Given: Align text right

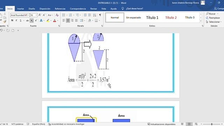Looking at the screenshot, I should coord(72,21).
